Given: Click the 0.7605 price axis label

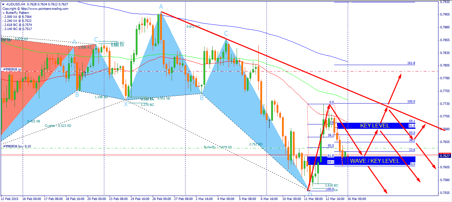Looking at the screenshot, I should click(445, 167).
